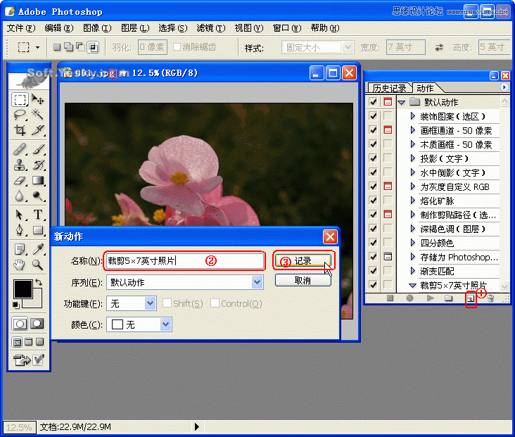This screenshot has width=515, height=437.
Task: Click the Delete trash icon in Actions panel
Action: pyautogui.click(x=491, y=298)
